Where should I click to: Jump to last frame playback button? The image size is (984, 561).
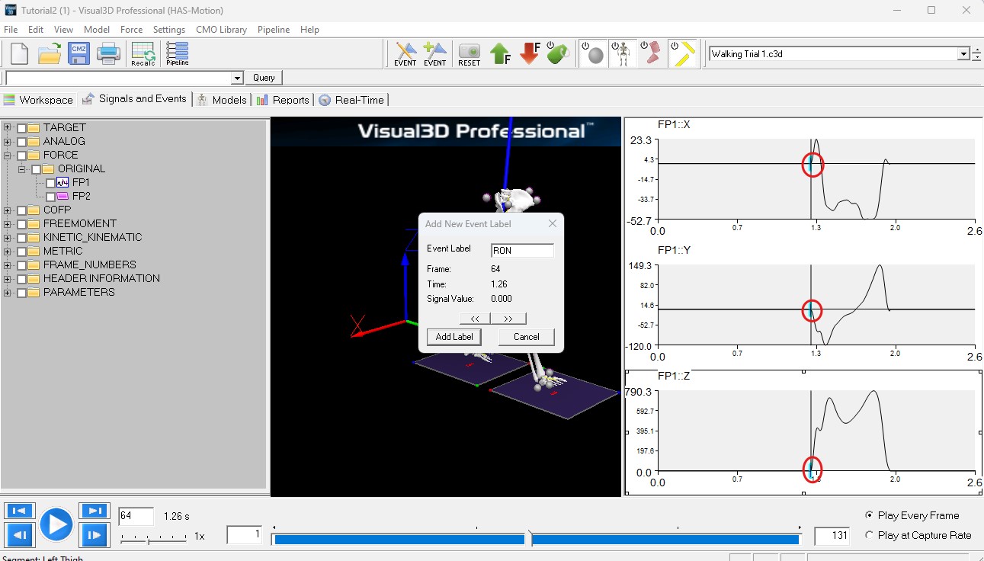[x=94, y=511]
